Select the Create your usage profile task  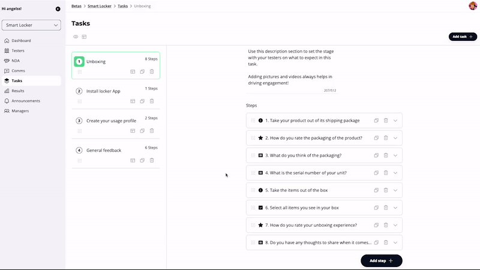click(x=116, y=124)
